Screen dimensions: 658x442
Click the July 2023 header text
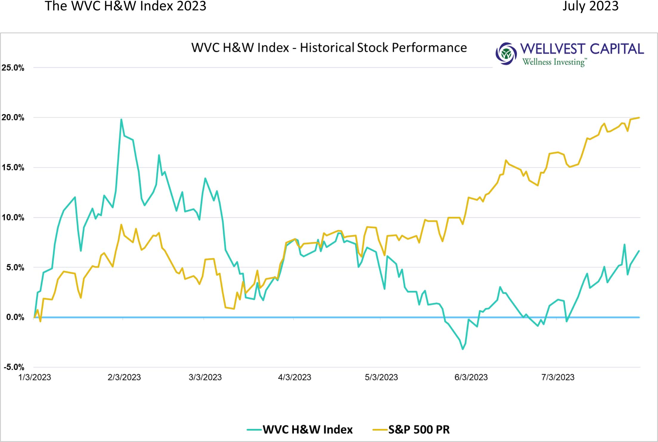(x=590, y=6)
